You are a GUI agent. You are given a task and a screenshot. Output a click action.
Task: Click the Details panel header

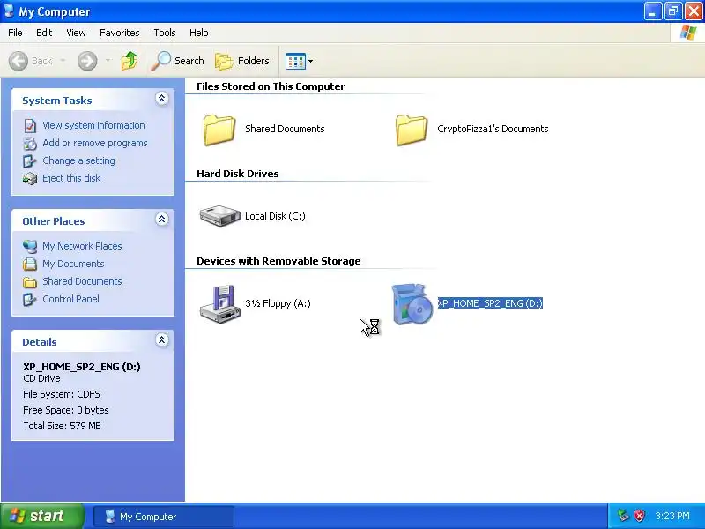click(x=93, y=341)
